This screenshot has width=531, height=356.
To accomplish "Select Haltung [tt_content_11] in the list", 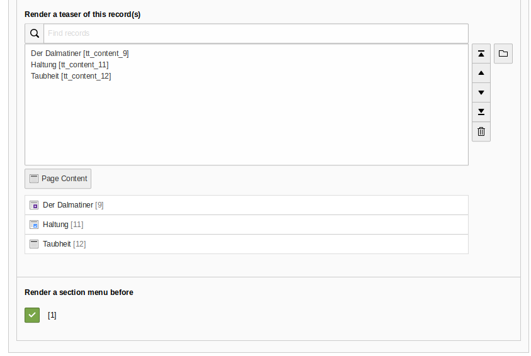I will (x=70, y=65).
